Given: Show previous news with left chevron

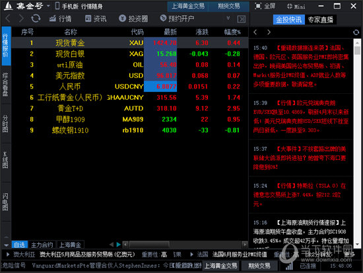Looking at the screenshot, I should click(255, 32).
